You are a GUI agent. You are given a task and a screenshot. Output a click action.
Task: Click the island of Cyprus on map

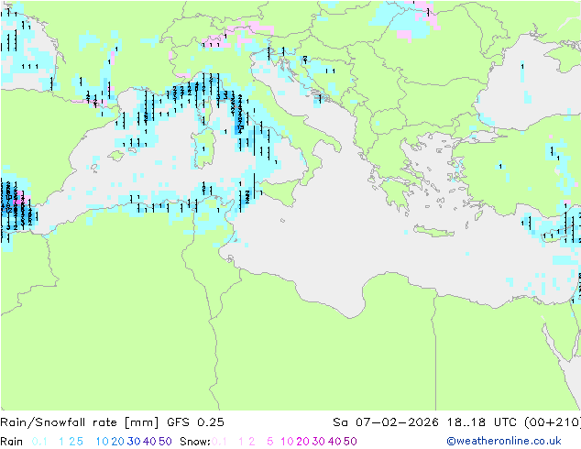pos(554,235)
